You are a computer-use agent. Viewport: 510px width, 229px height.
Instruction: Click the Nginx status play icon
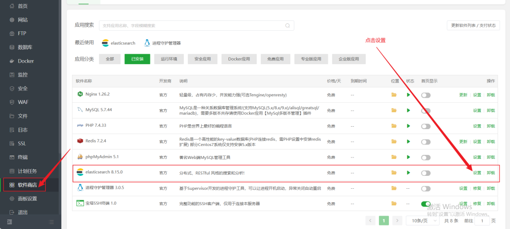[x=408, y=95]
